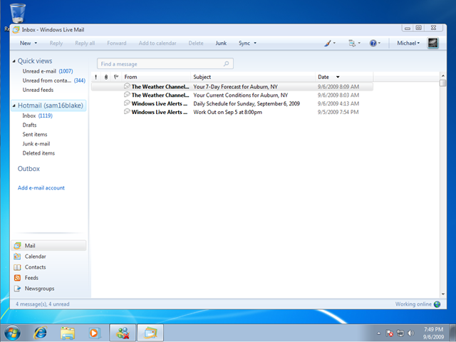The image size is (456, 342).
Task: Select "Daily Schedule for Sunday, September 6, 2009"
Action: pyautogui.click(x=232, y=103)
